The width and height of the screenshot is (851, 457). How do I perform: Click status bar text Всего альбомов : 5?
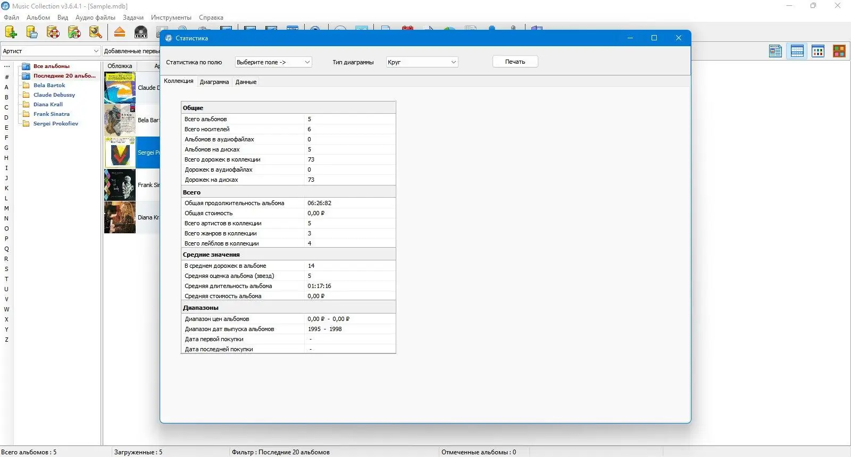click(29, 452)
